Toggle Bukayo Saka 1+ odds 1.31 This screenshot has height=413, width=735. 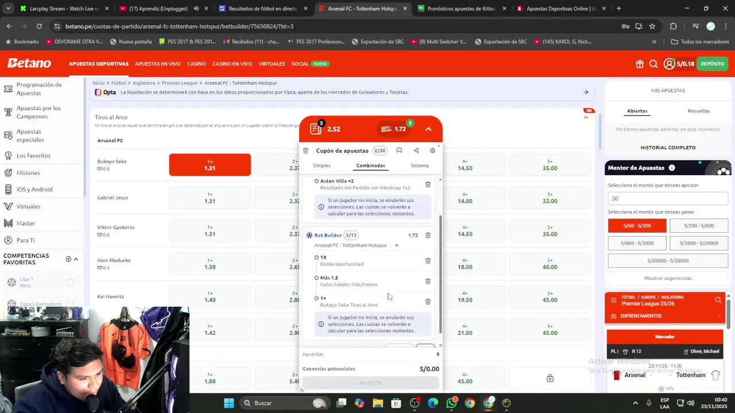pos(210,165)
